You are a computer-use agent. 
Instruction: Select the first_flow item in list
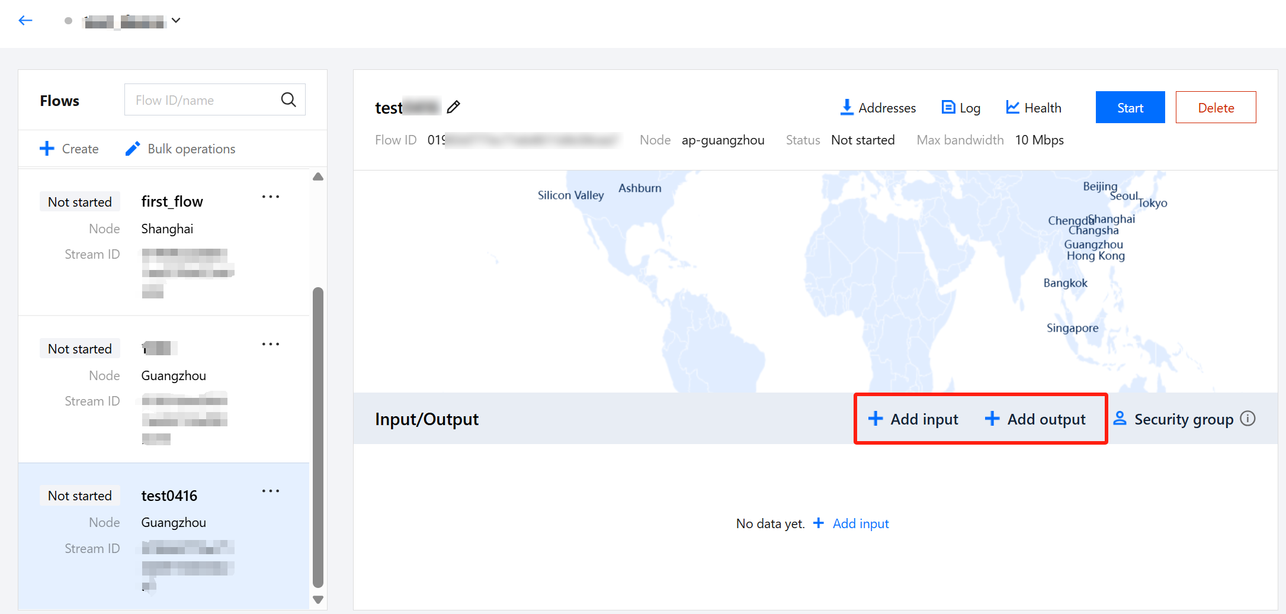(x=172, y=202)
